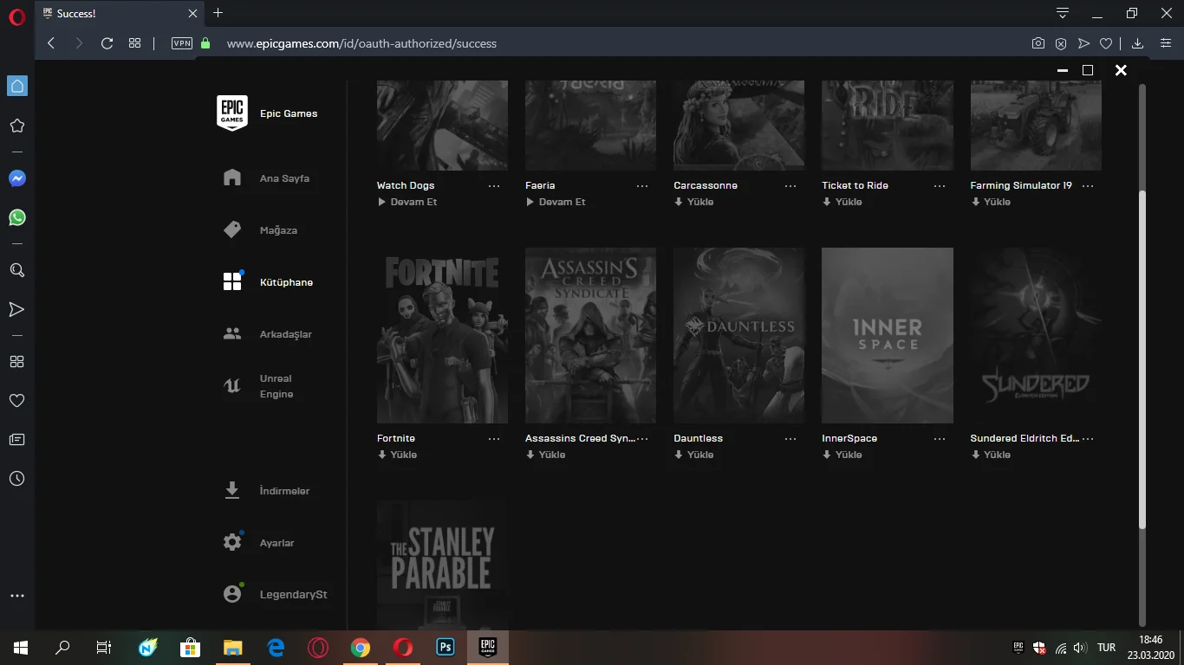Open the Epic Games logo home

[232, 113]
